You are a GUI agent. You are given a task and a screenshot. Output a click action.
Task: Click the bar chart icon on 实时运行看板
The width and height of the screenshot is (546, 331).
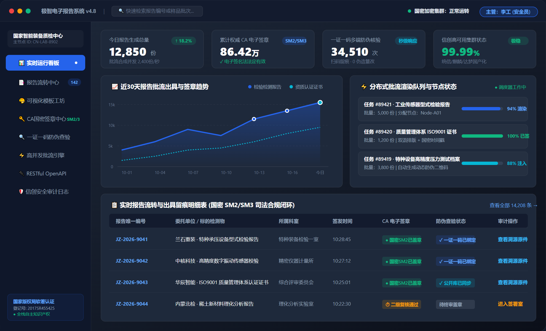point(22,63)
